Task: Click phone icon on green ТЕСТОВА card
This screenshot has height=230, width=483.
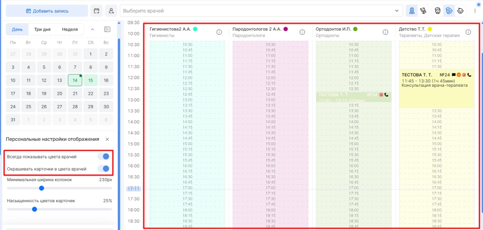Action: [x=386, y=95]
